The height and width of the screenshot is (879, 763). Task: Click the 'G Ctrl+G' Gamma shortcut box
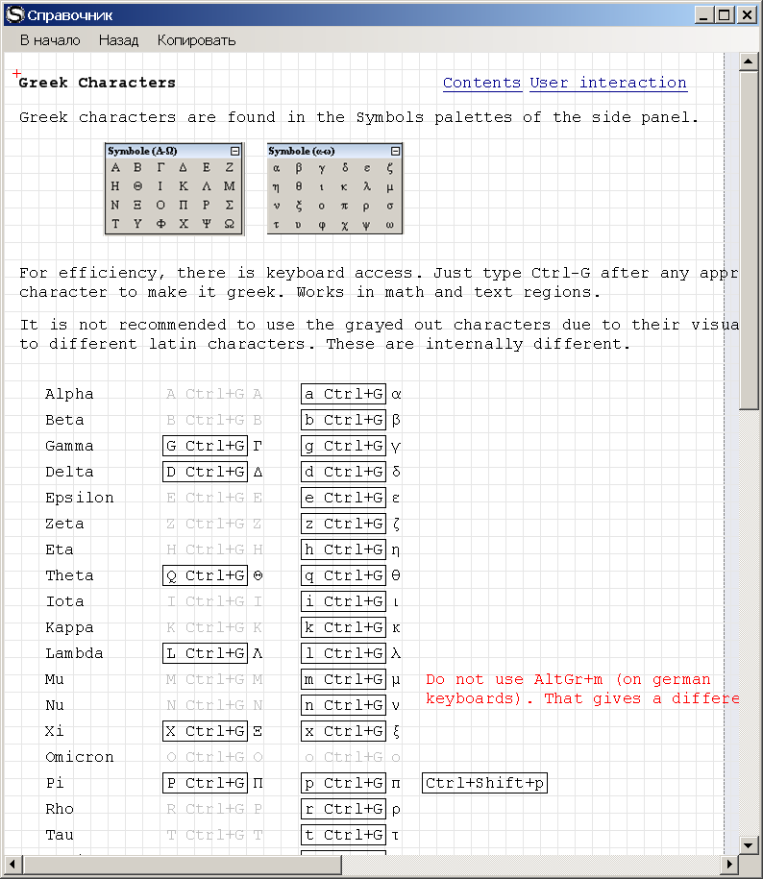click(x=205, y=446)
